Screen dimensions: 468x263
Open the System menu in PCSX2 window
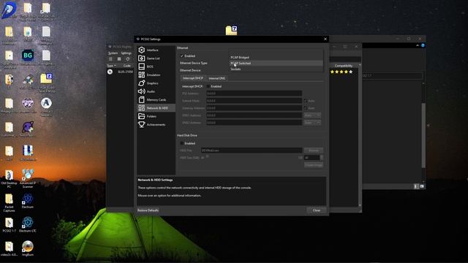pyautogui.click(x=113, y=53)
